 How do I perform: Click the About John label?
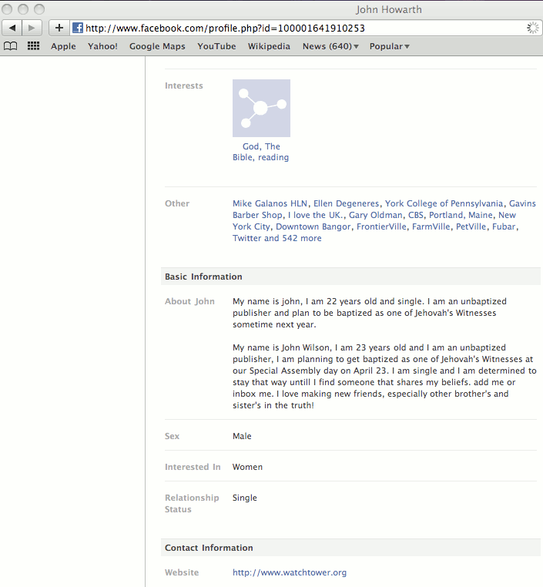tap(189, 301)
